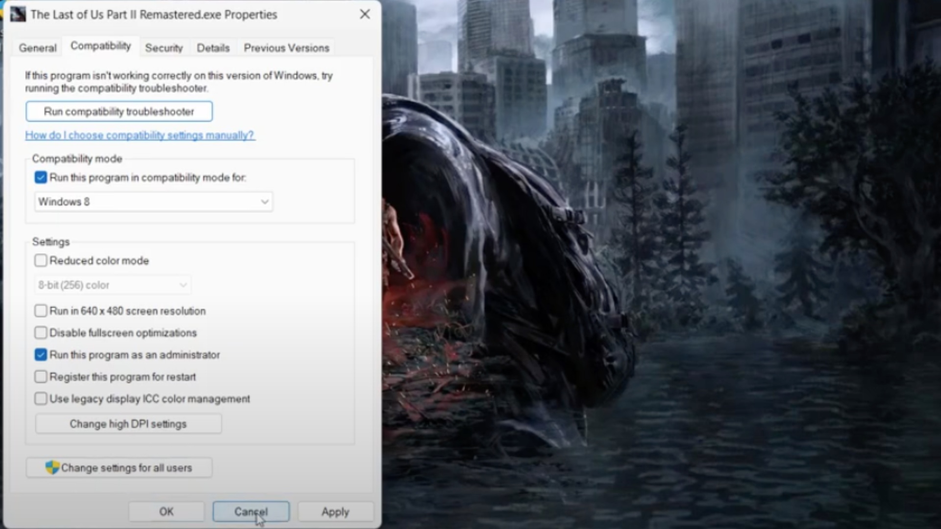The image size is (941, 529).
Task: Open the Security tab
Action: (x=164, y=48)
